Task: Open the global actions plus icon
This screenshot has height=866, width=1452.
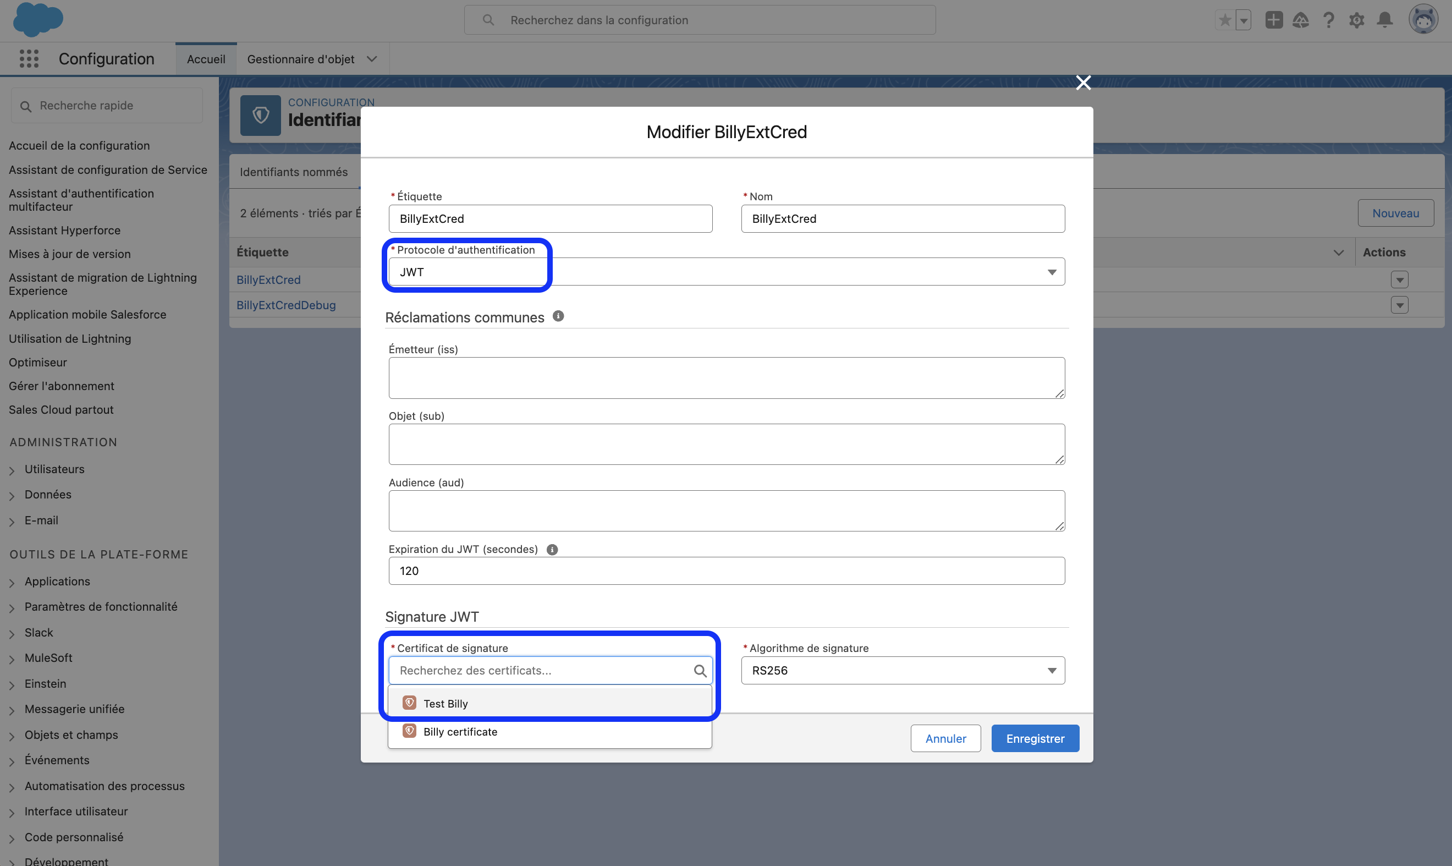Action: click(x=1273, y=20)
